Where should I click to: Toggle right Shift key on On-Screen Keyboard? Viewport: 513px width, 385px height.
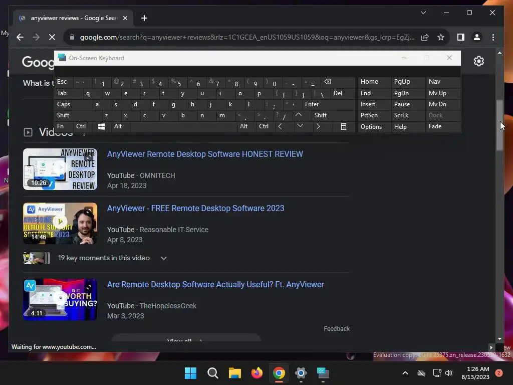[333, 115]
